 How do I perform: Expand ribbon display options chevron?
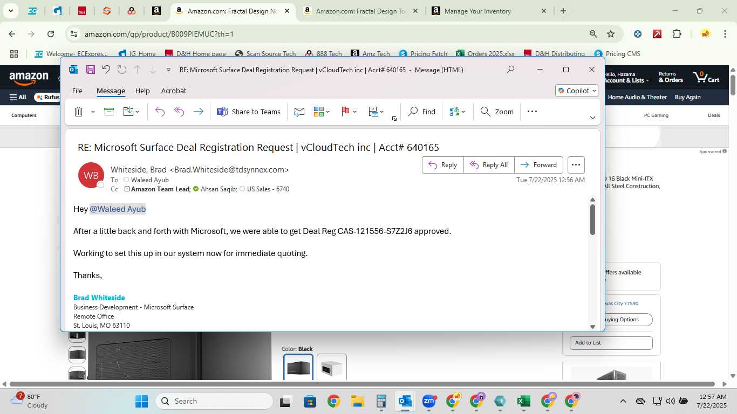[x=592, y=118]
